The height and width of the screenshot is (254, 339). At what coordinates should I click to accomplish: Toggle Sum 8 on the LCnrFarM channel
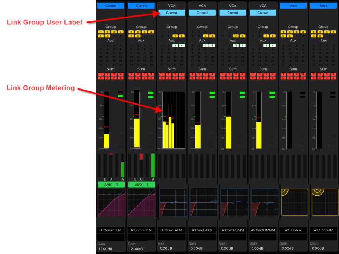pos(333,78)
